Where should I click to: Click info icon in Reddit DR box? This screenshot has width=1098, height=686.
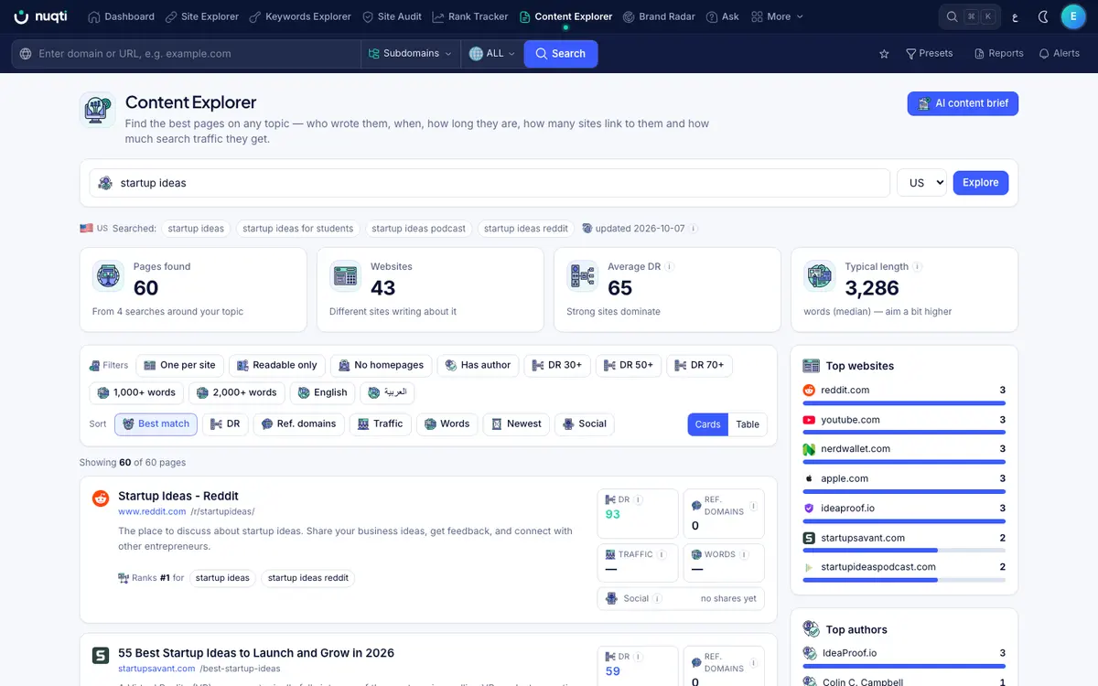(x=639, y=500)
